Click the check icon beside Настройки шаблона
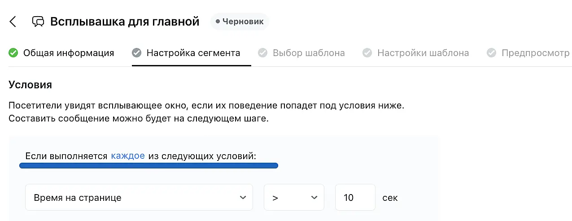Viewport: 572px width, 221px height. [367, 53]
